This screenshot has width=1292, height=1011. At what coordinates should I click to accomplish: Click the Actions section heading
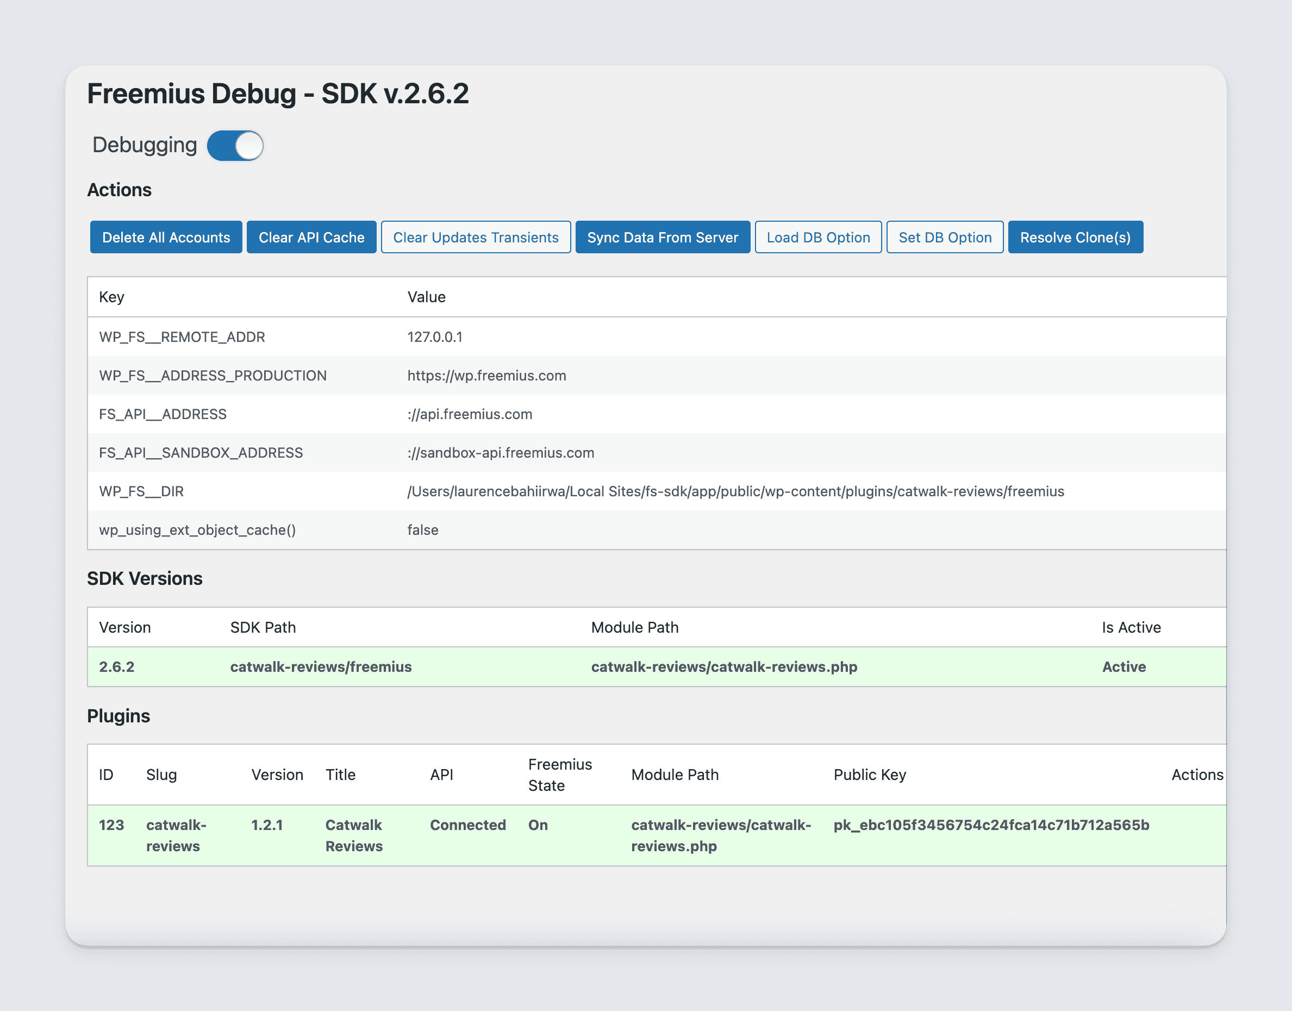119,189
